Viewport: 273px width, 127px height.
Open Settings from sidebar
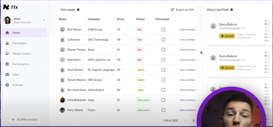coord(18,85)
